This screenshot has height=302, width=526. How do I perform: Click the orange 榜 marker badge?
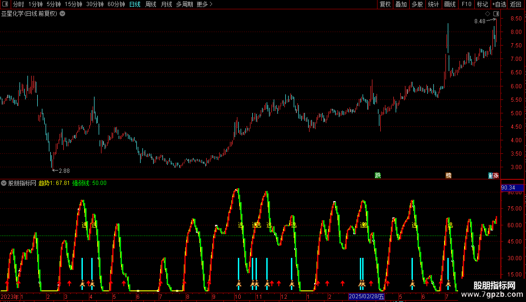449,176
